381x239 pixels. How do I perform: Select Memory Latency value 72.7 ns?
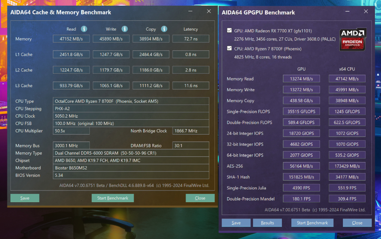click(191, 39)
